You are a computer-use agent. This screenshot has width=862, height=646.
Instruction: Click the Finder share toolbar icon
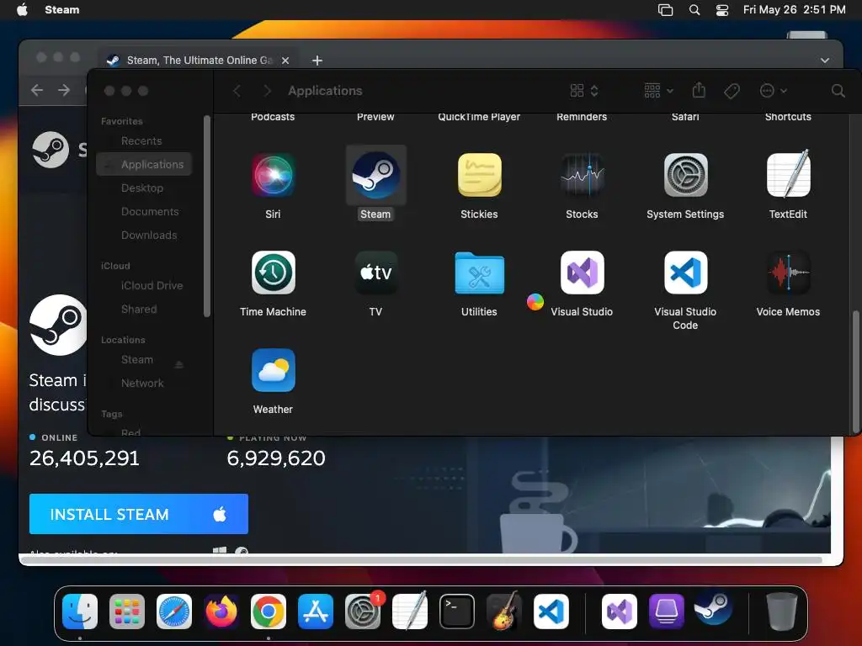click(x=699, y=90)
